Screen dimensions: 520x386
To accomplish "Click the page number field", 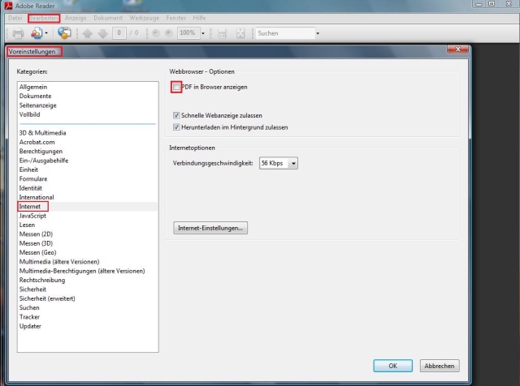I will tap(119, 33).
